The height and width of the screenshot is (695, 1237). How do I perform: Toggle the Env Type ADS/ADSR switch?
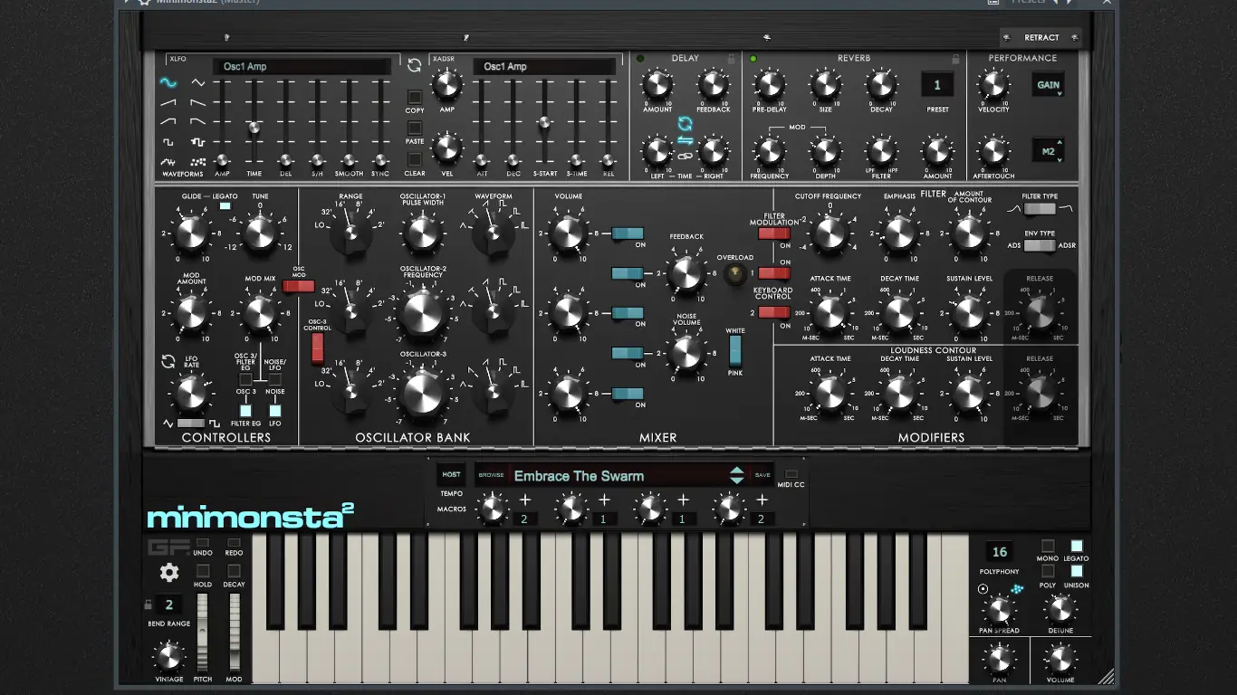point(1040,245)
